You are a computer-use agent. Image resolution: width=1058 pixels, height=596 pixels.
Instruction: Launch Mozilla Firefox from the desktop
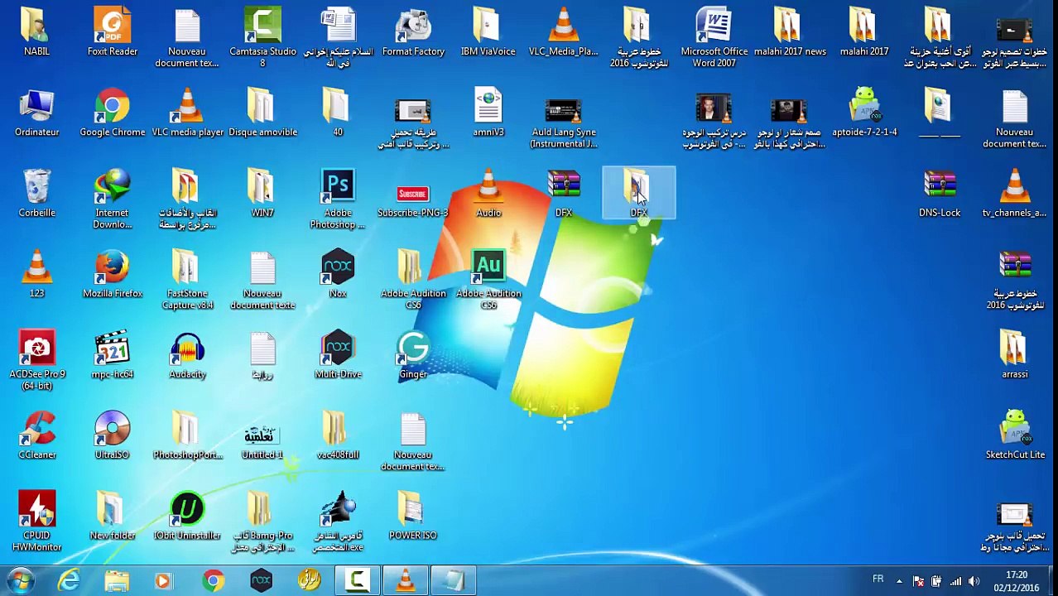coord(113,273)
